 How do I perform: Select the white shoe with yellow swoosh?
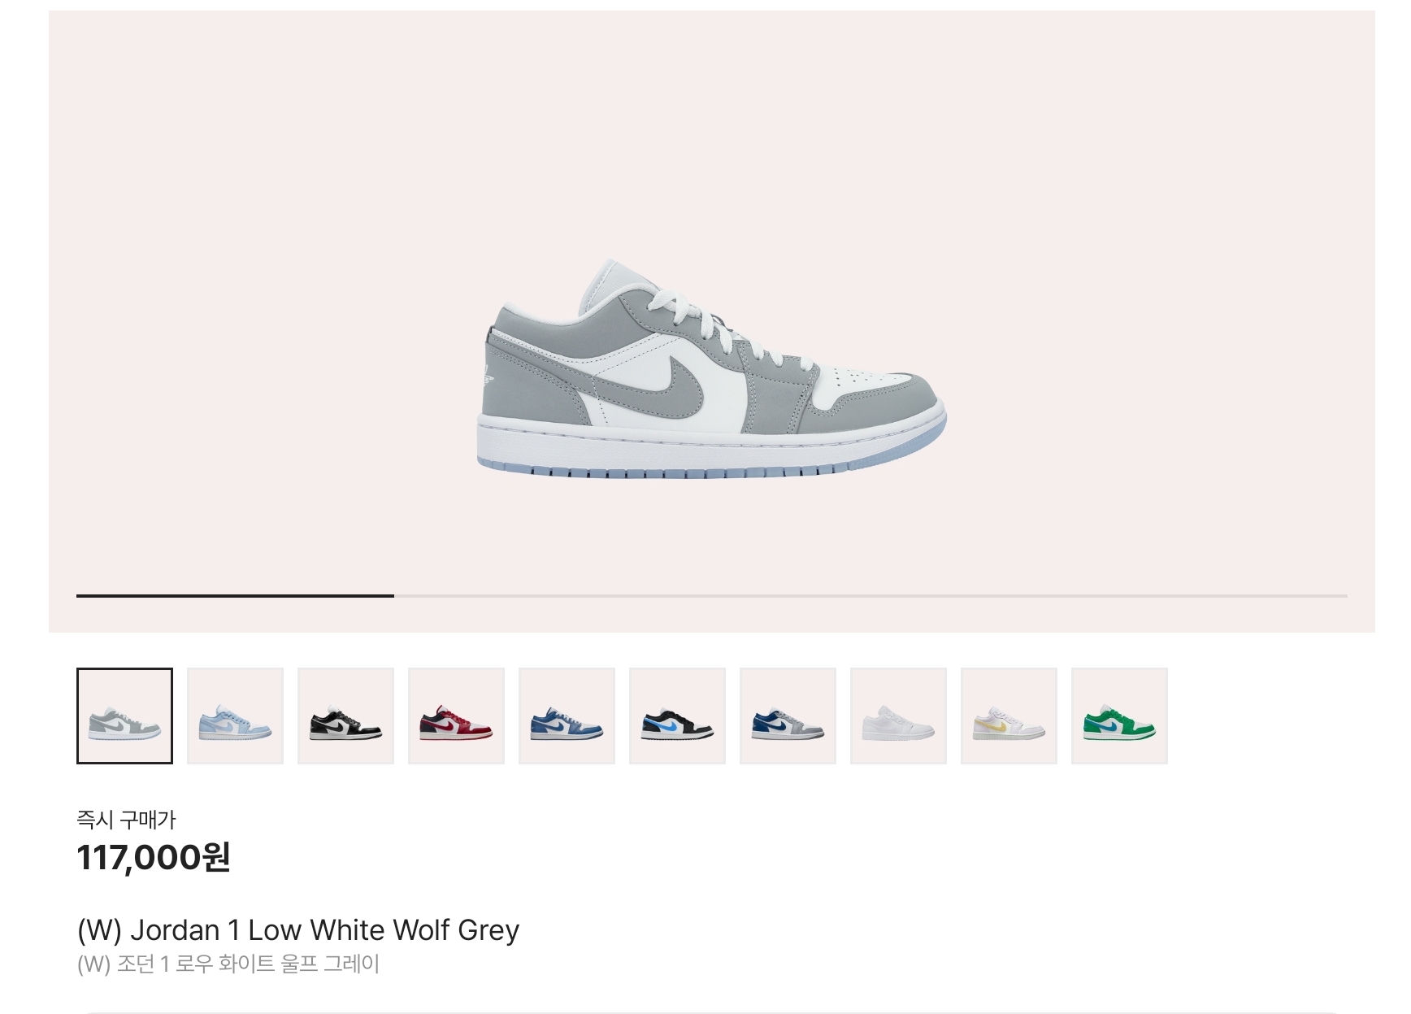[x=1009, y=716]
